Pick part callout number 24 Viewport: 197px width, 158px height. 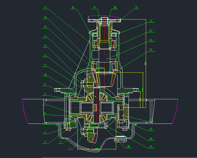coord(151,40)
